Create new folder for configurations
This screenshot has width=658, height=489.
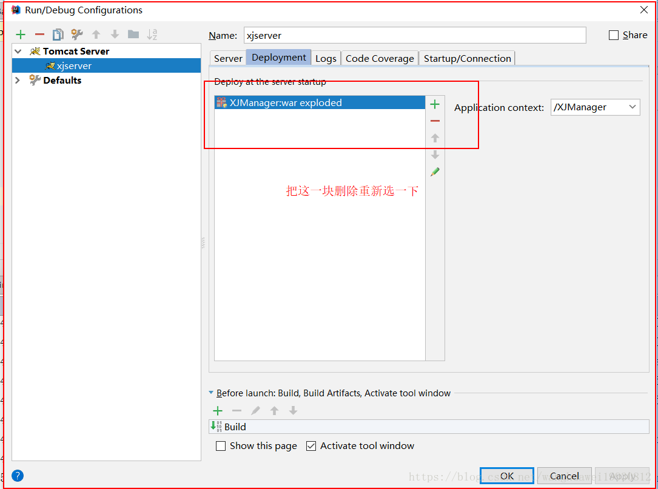133,34
